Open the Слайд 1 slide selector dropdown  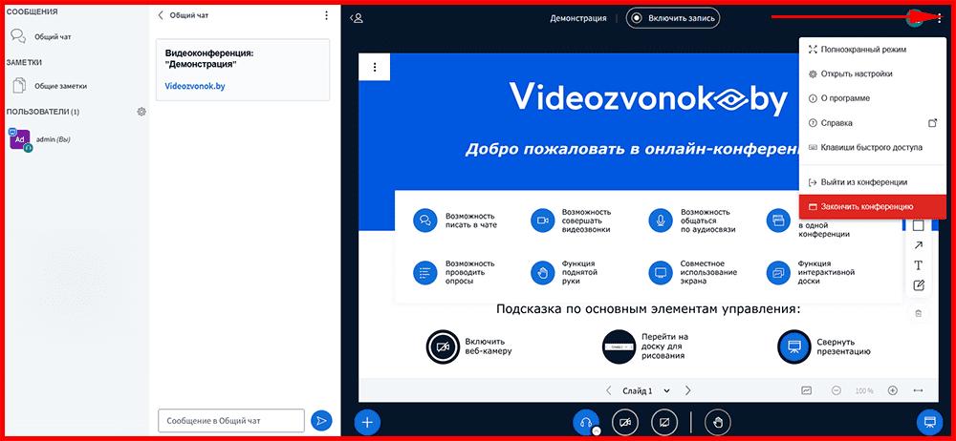pyautogui.click(x=645, y=390)
